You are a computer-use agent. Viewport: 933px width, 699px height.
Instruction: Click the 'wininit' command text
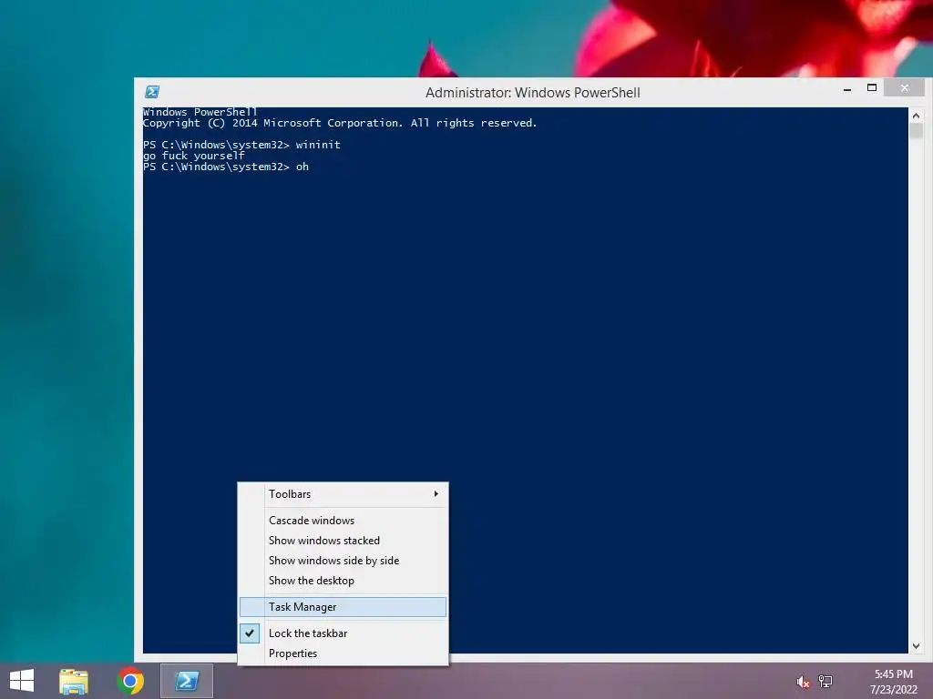coord(318,145)
